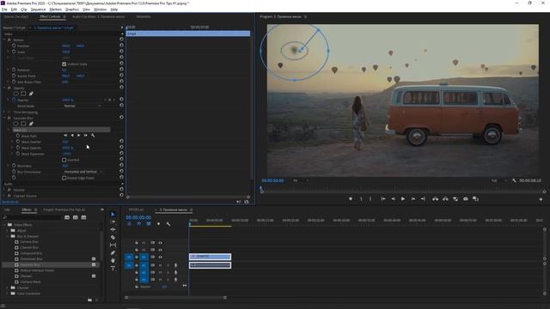Switch to the Audio Clip Mixer tab
The image size is (550, 309).
[98, 16]
